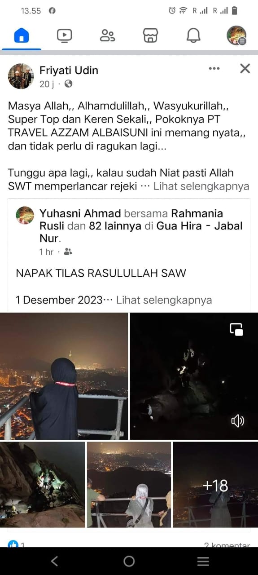Hide the post with the X button
The image size is (258, 575).
tap(245, 68)
